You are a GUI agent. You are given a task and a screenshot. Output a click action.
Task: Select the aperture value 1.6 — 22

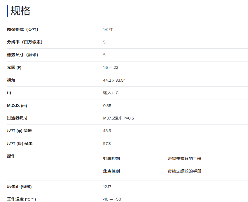point(111,67)
